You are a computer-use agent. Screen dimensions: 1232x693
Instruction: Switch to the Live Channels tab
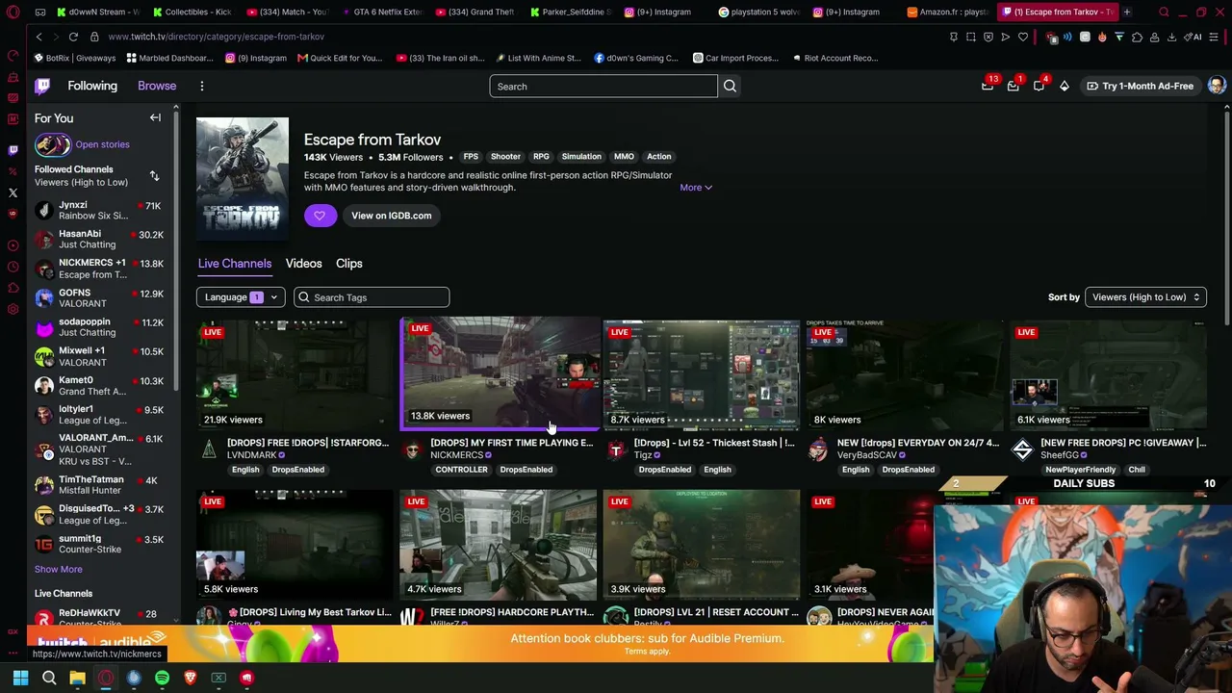tap(235, 264)
